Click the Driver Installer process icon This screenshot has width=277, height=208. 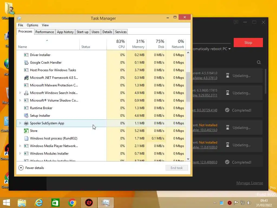[26, 55]
